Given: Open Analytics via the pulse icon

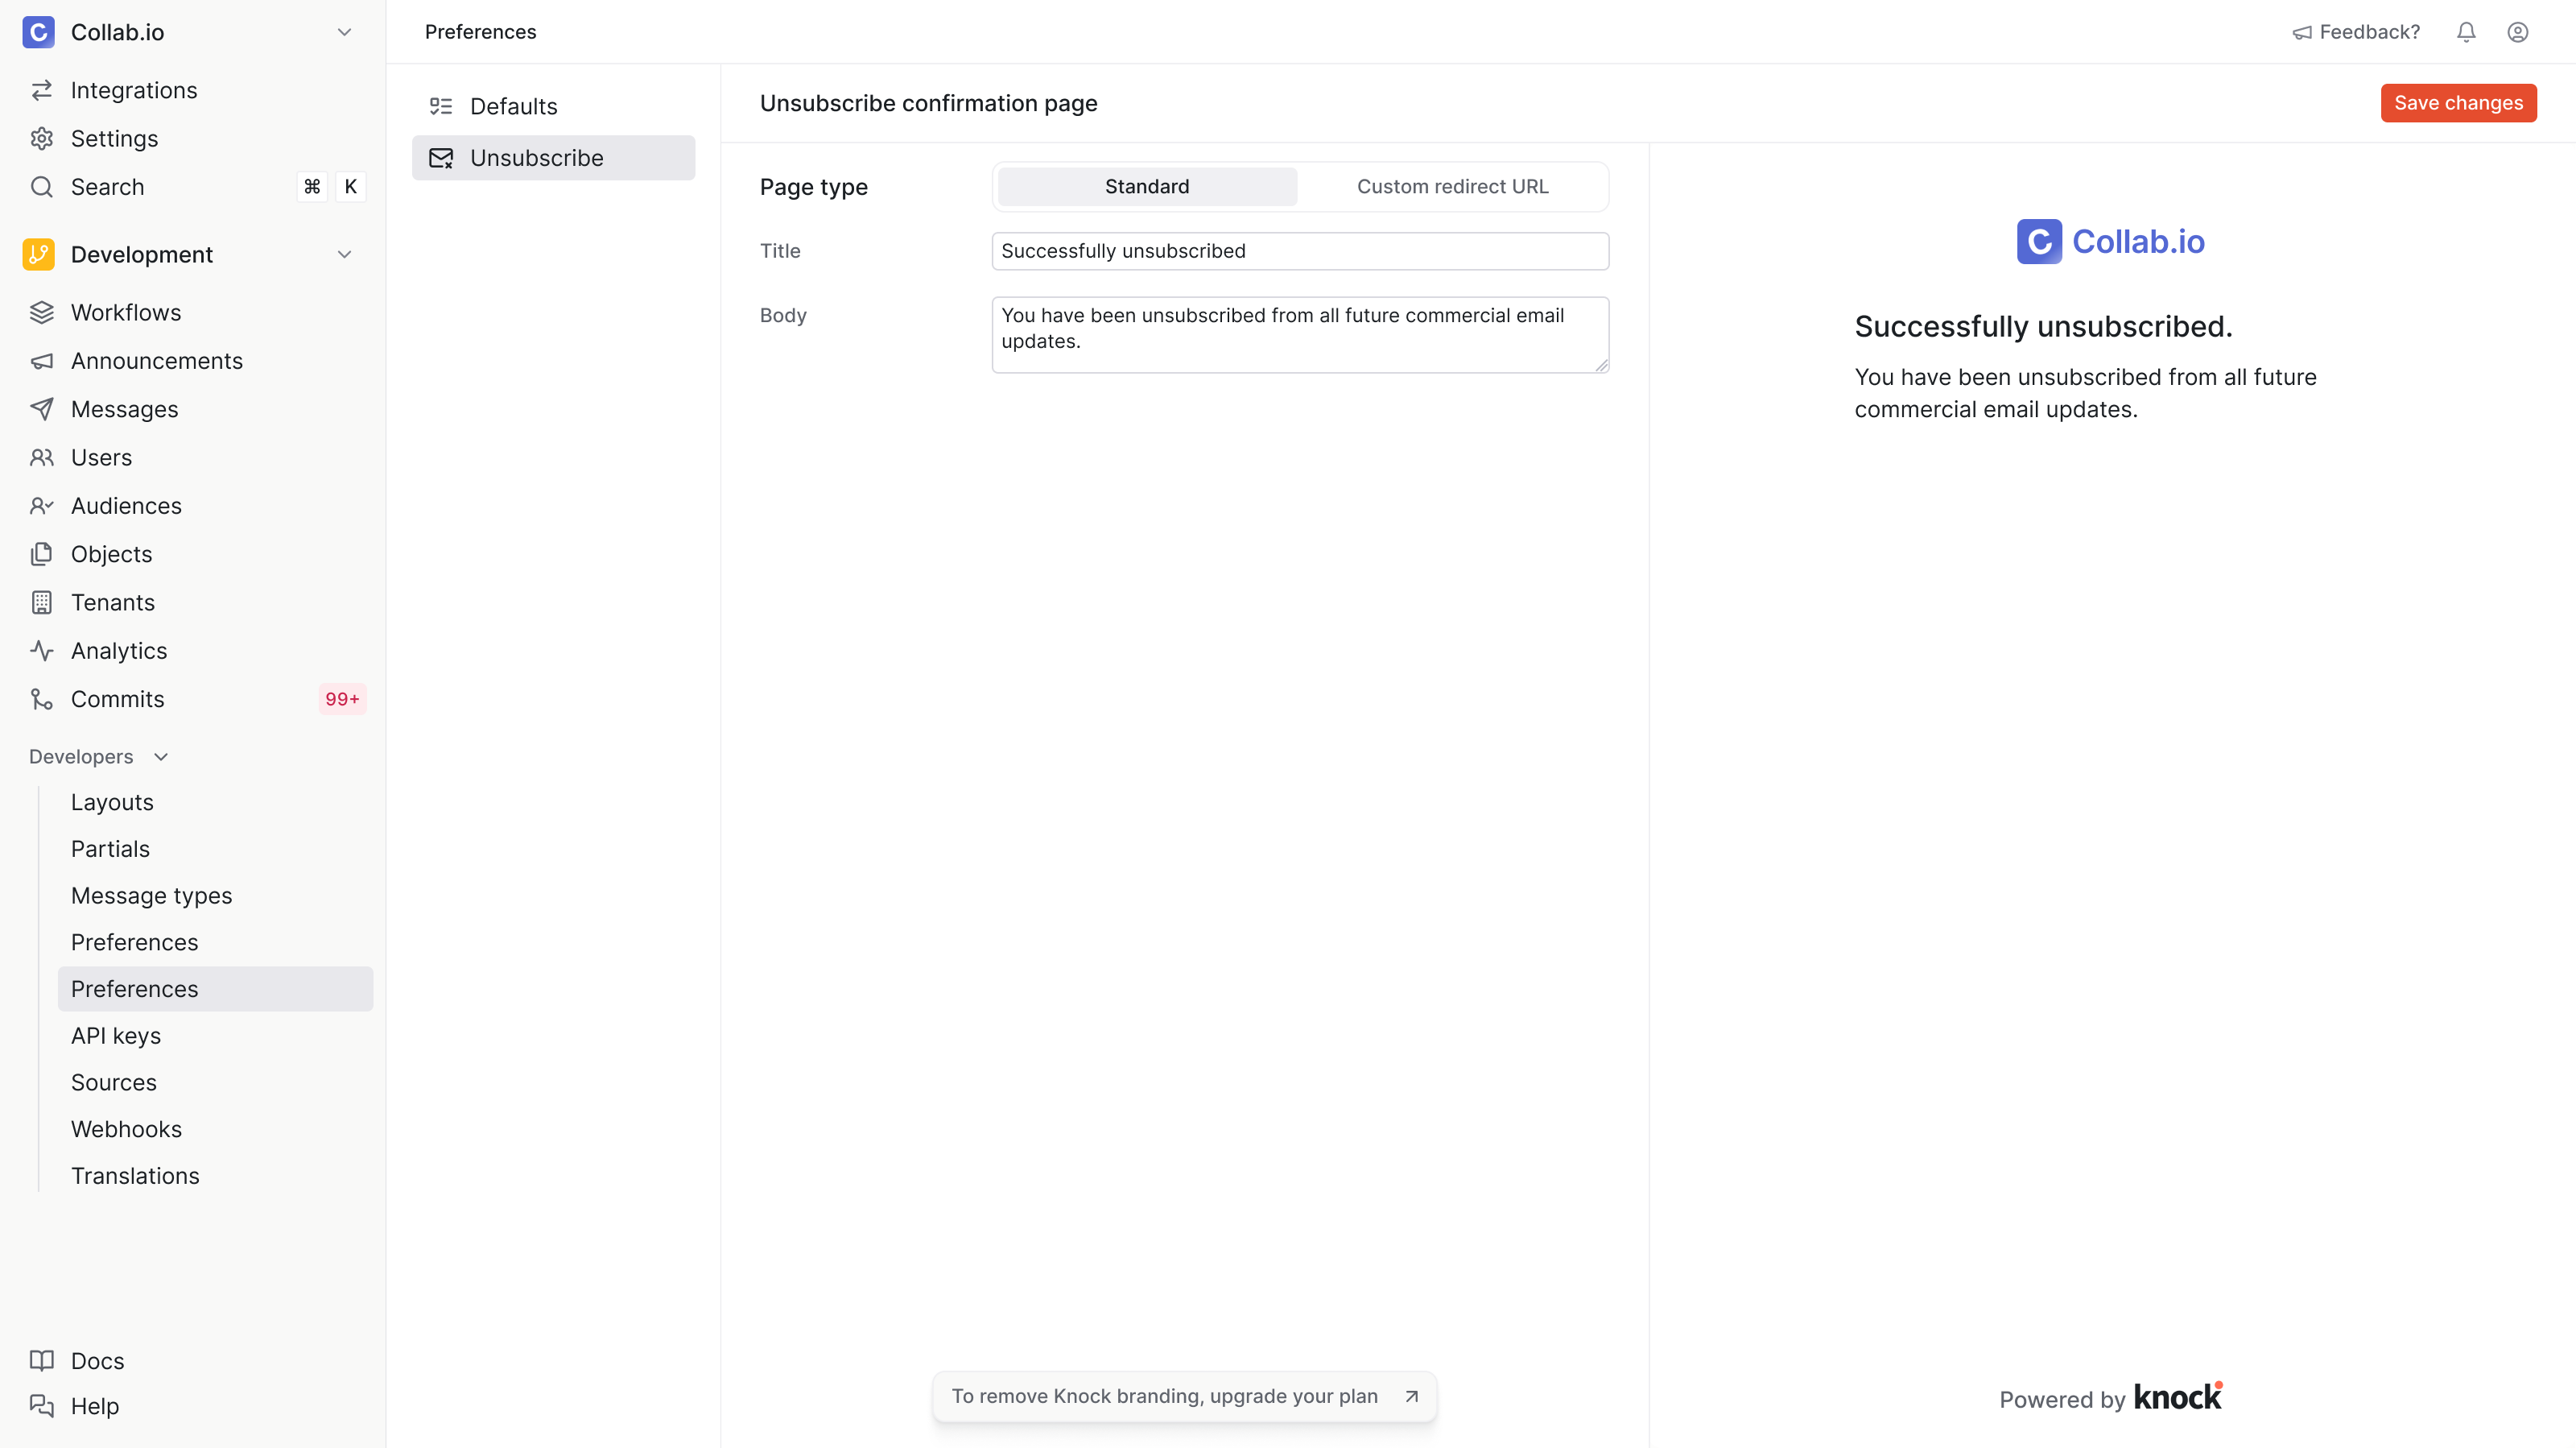Looking at the screenshot, I should pyautogui.click(x=42, y=651).
